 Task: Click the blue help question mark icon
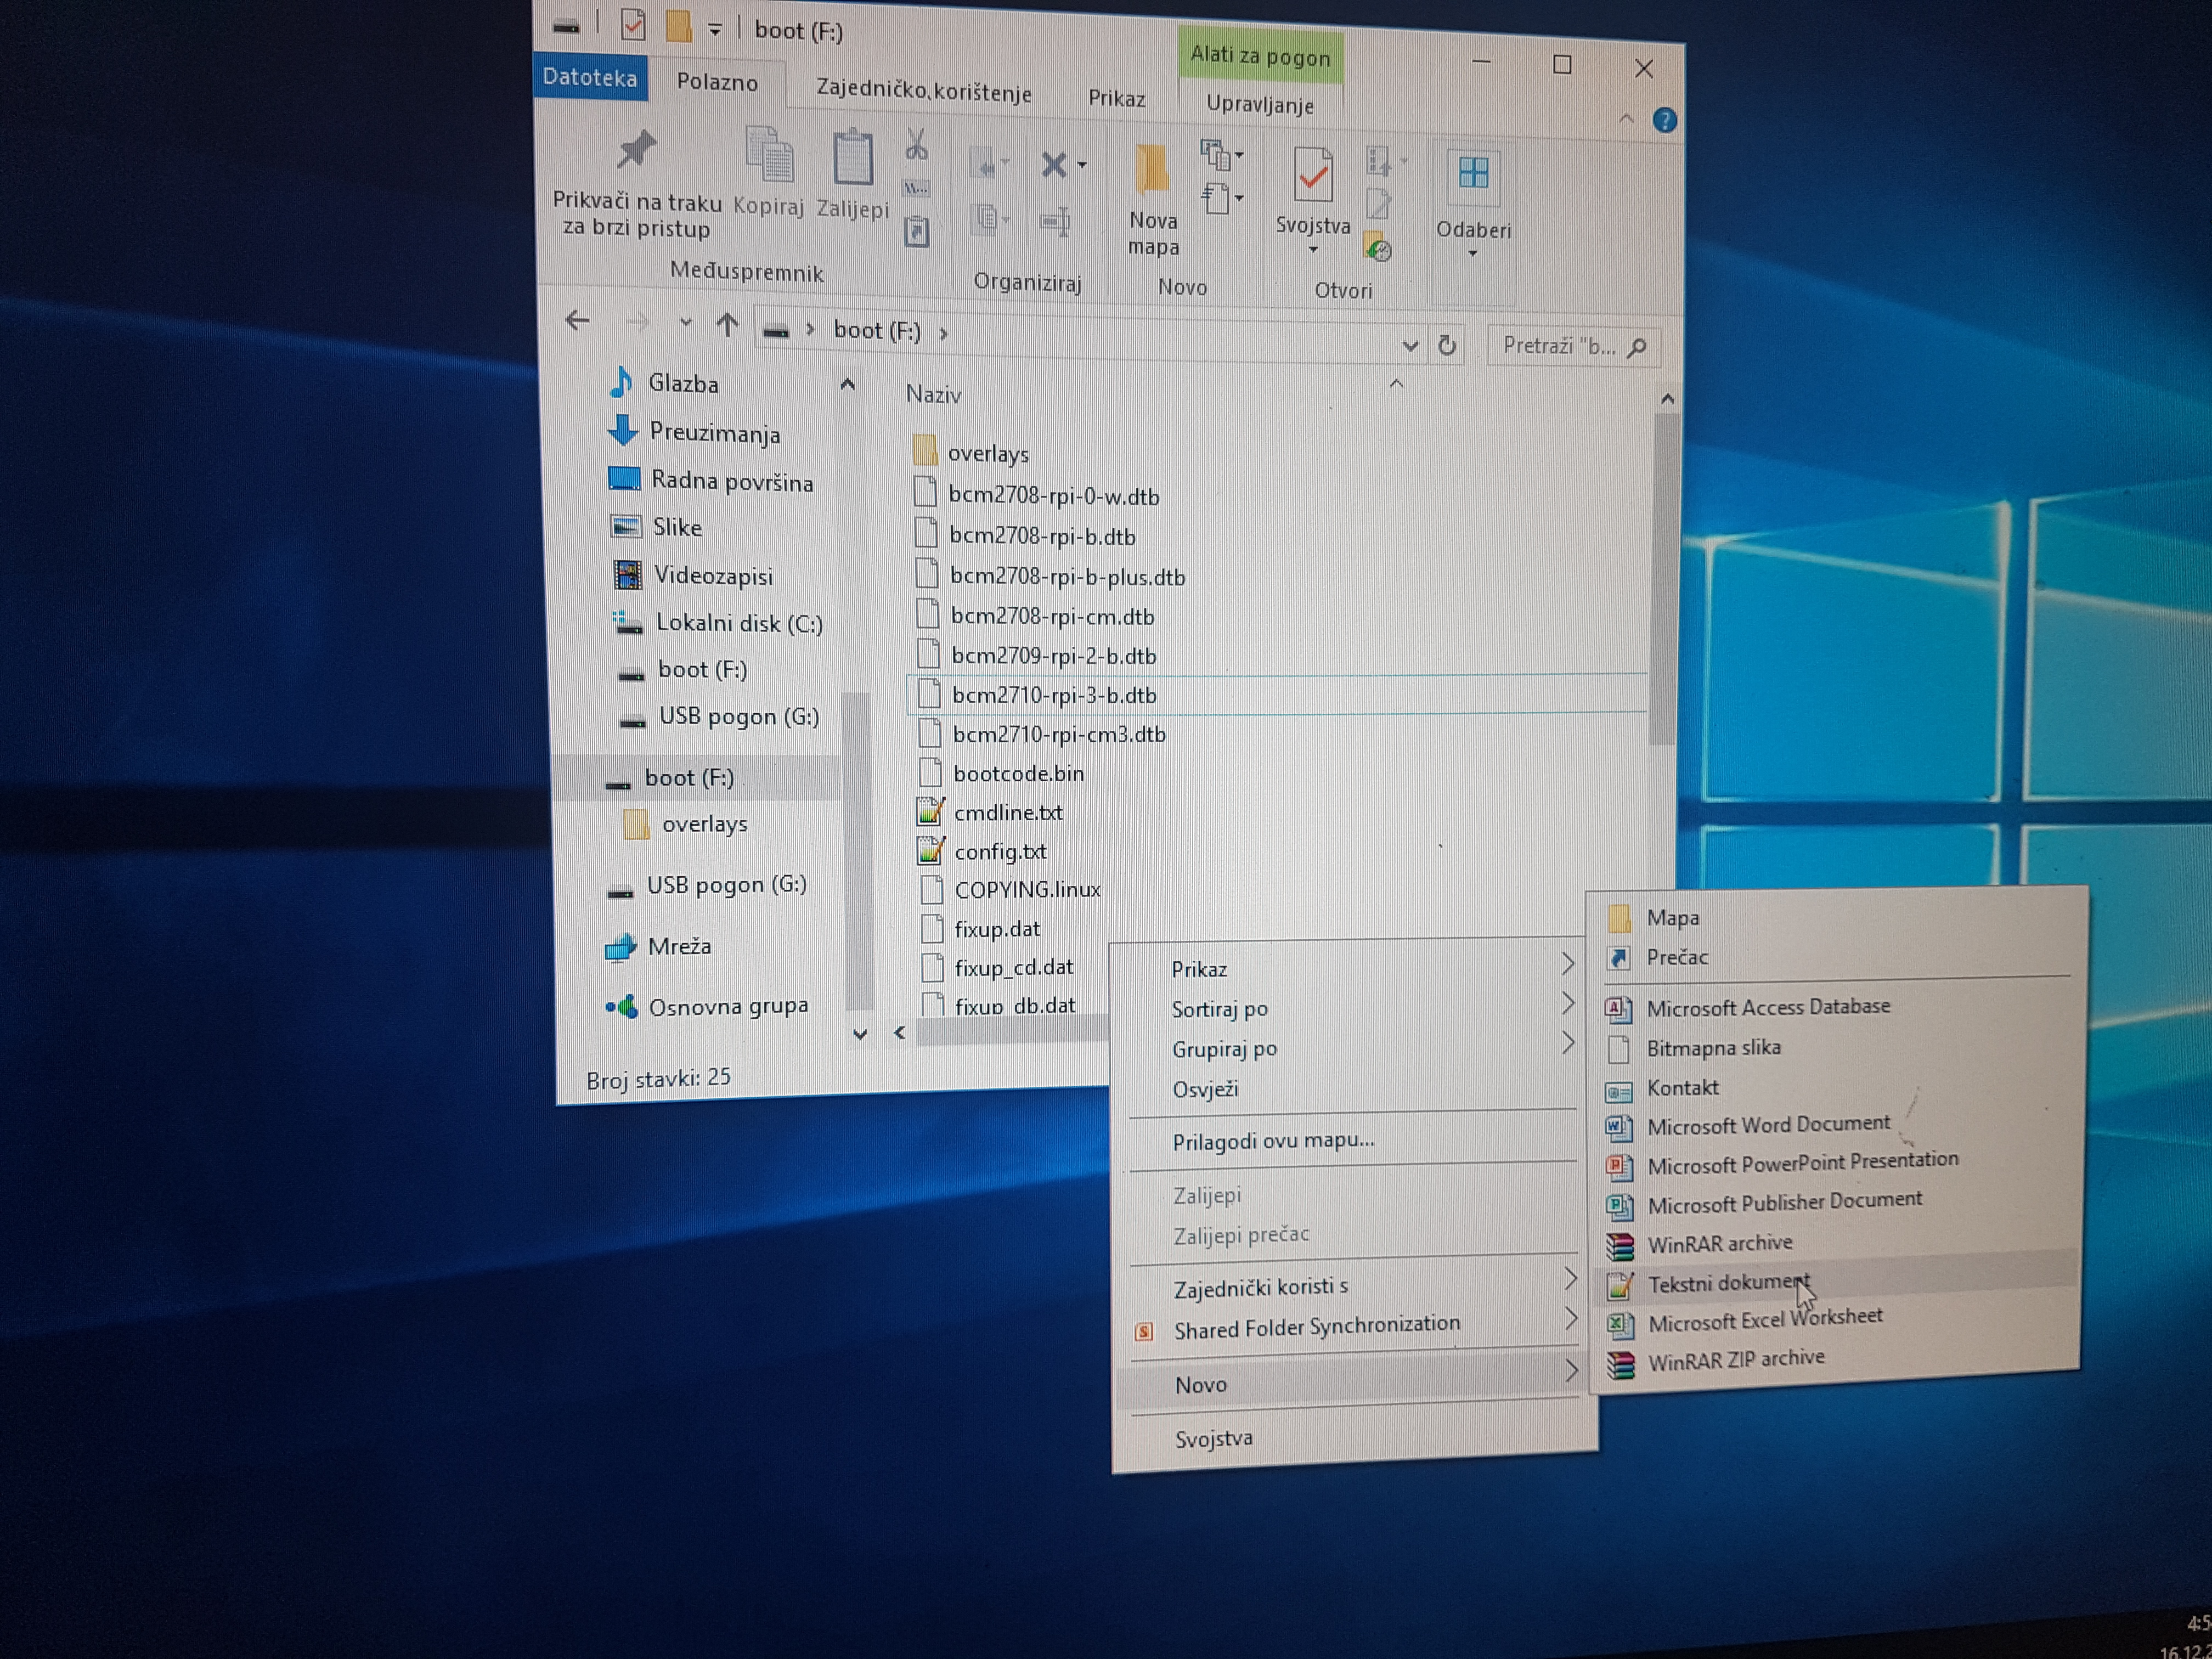click(1664, 121)
